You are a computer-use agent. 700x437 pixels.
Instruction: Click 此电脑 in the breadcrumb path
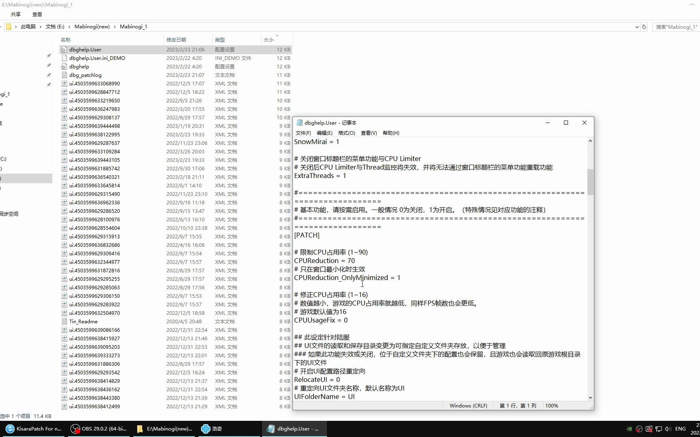[x=28, y=27]
